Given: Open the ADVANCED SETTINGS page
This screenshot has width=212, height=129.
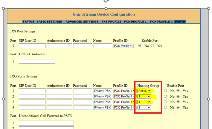Looking at the screenshot, I should click(x=82, y=22).
